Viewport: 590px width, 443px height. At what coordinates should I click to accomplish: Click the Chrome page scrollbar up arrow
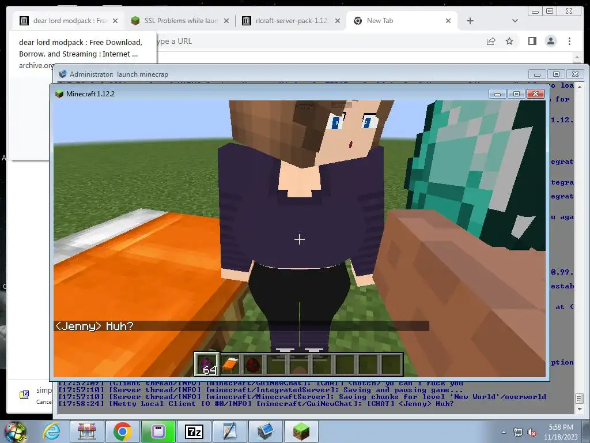tap(577, 57)
